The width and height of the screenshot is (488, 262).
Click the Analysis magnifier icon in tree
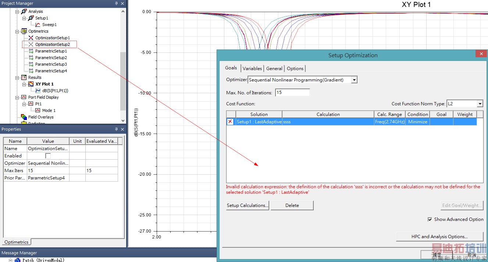tap(24, 11)
